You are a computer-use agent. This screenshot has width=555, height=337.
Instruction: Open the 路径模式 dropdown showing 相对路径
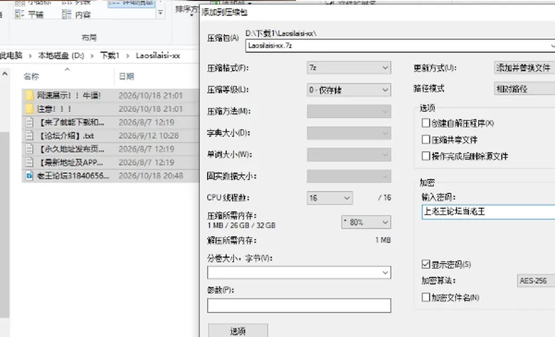tap(524, 89)
